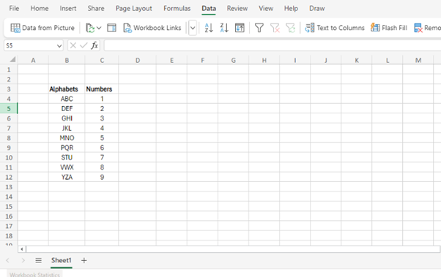
Task: Open the Refresh All icon
Action: [x=89, y=28]
